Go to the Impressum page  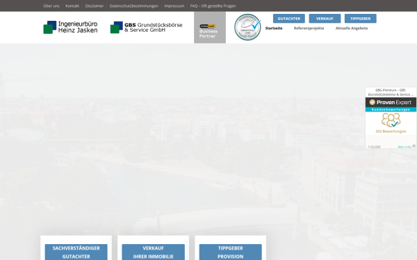pyautogui.click(x=174, y=6)
